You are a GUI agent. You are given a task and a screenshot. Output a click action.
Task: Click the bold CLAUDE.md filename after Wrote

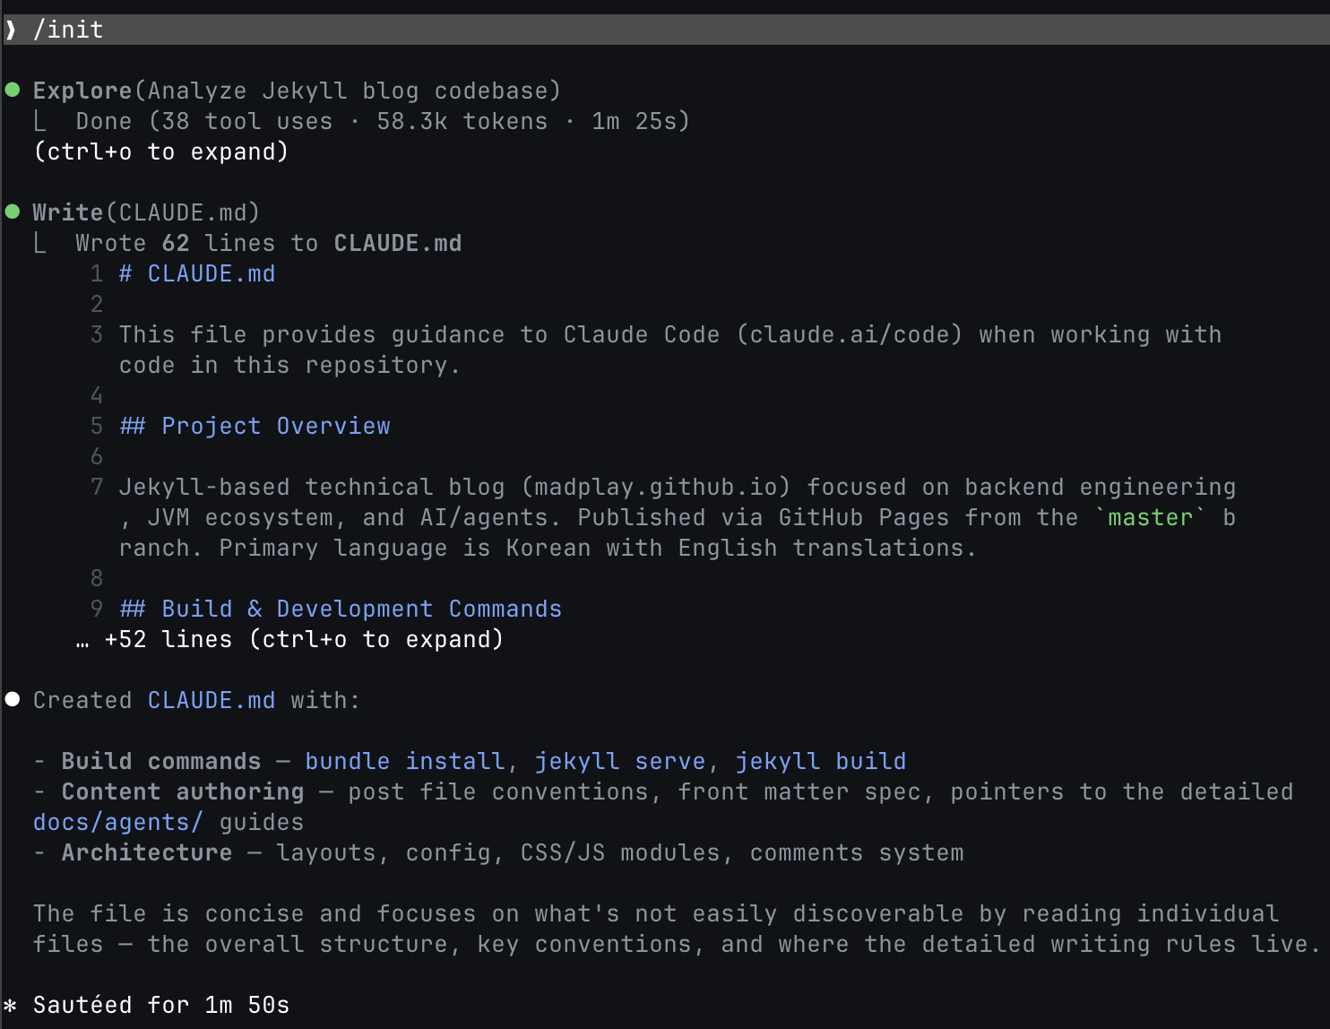pyautogui.click(x=398, y=243)
